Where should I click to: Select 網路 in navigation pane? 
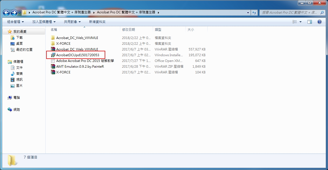click(x=17, y=110)
